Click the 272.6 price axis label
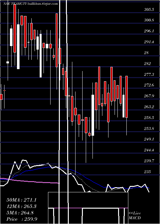Image resolution: width=160 pixels, height=224 pixels. (149, 85)
